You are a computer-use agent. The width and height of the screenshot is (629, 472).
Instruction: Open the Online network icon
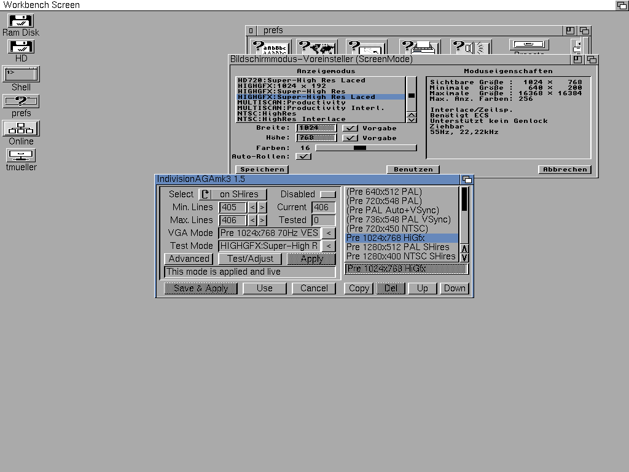(21, 128)
